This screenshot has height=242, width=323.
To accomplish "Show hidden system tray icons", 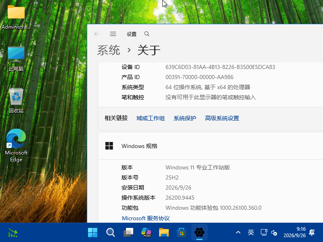I will click(238, 233).
